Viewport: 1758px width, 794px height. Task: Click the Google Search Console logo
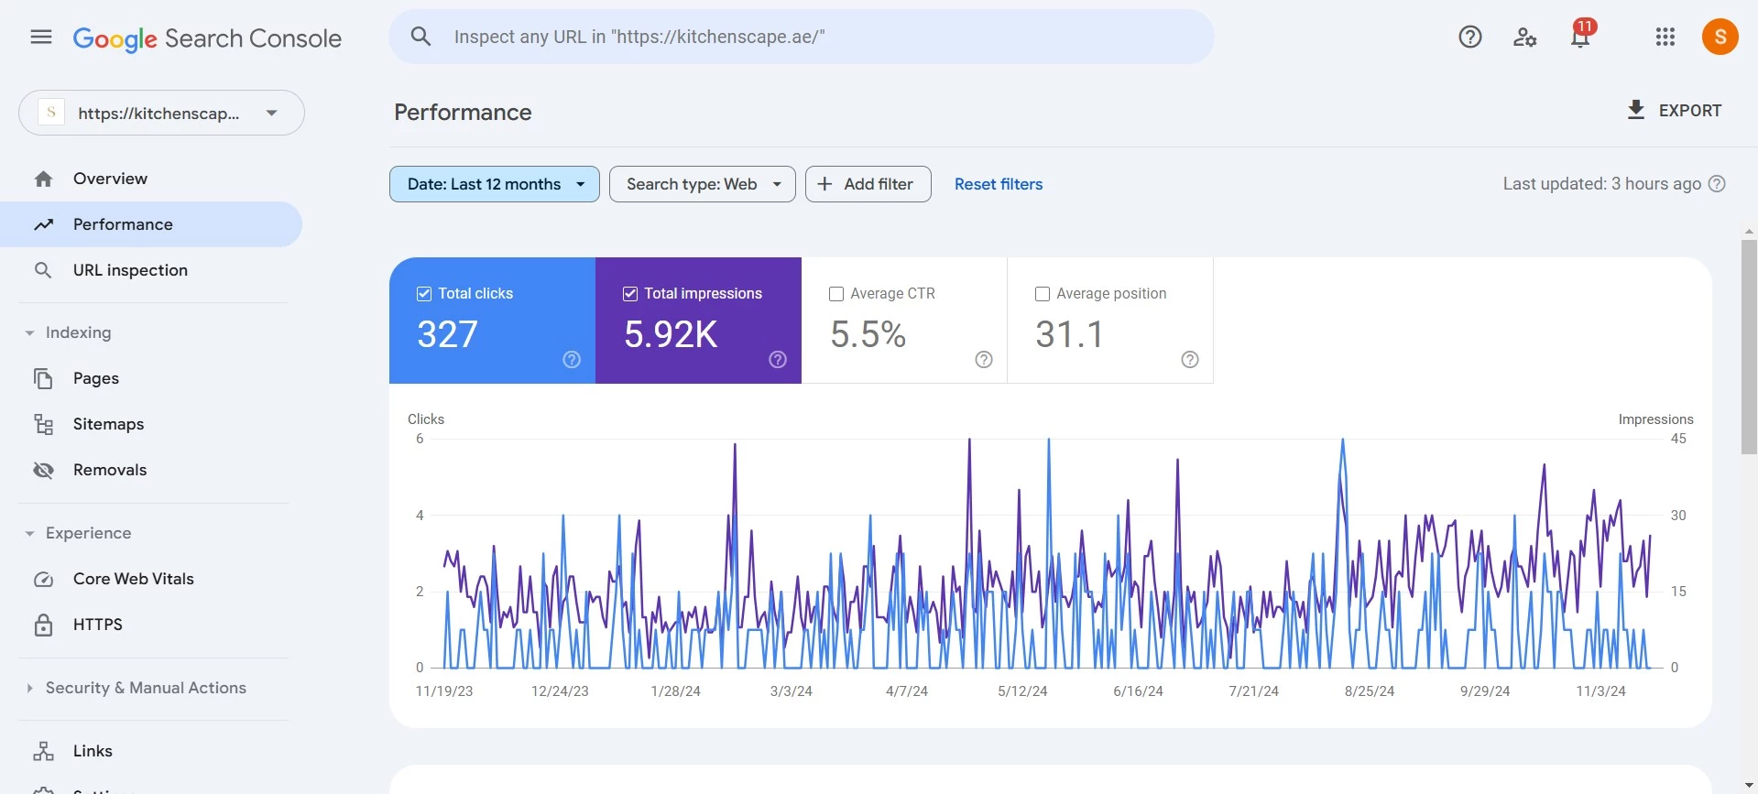coord(207,38)
